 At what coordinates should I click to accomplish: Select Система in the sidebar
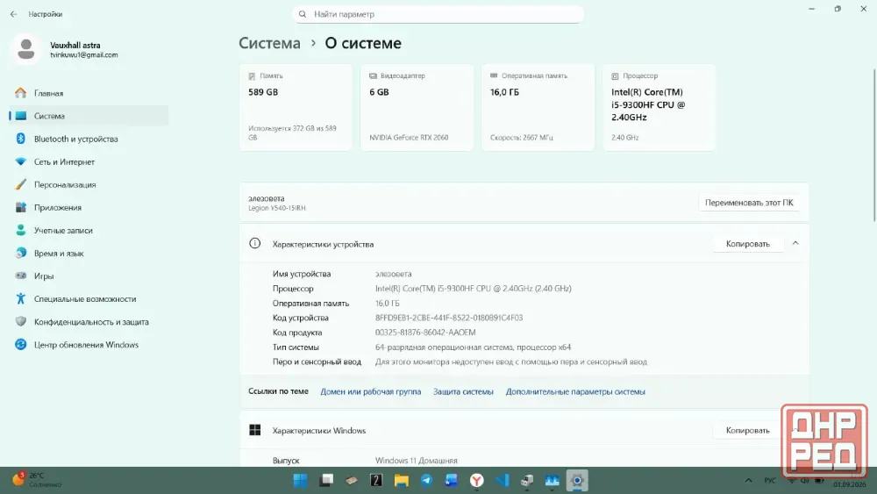(89, 116)
